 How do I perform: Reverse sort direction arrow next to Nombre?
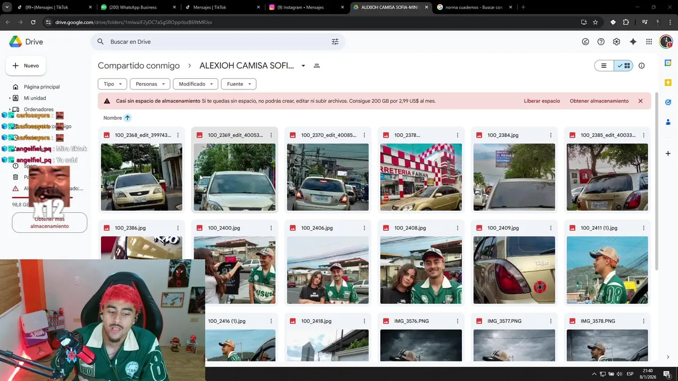127,118
